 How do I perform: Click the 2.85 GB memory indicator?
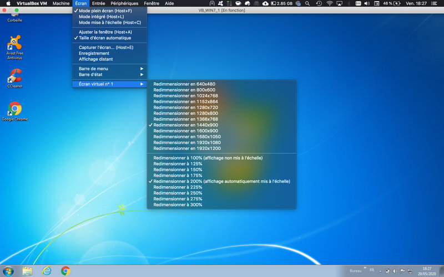[282, 3]
